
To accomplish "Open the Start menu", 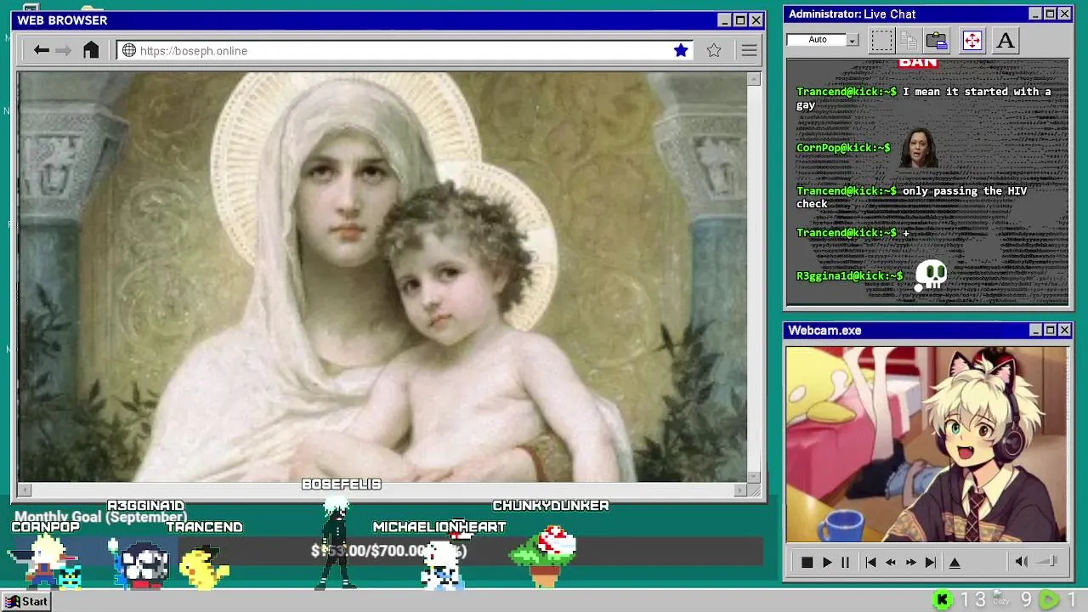I will tap(27, 601).
